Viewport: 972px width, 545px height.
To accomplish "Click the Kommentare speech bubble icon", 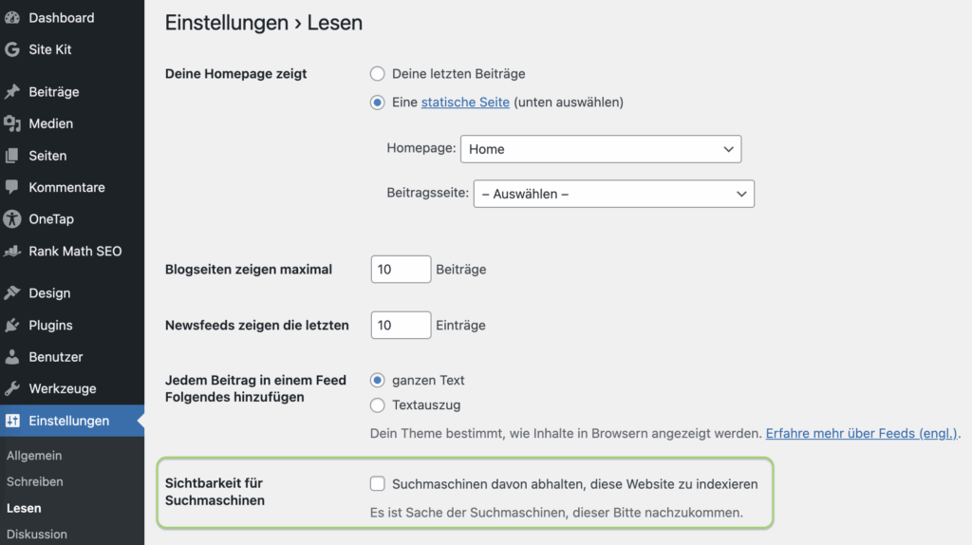I will coord(12,187).
